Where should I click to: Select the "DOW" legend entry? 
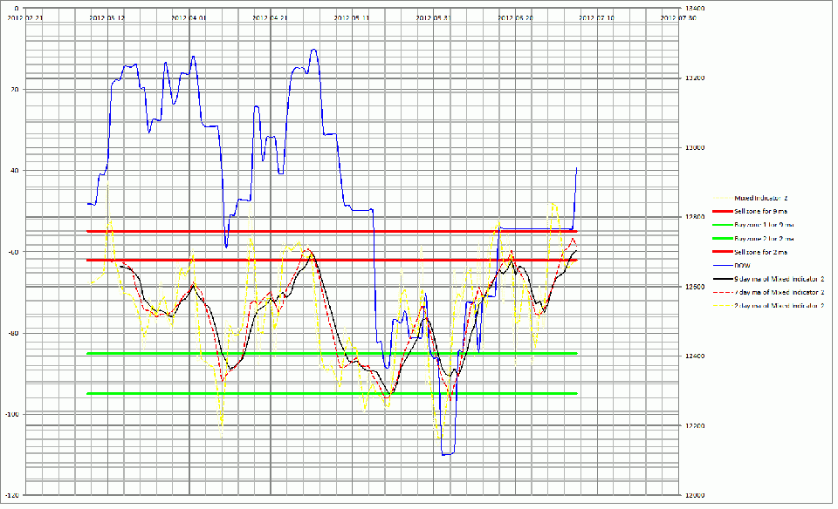732,266
